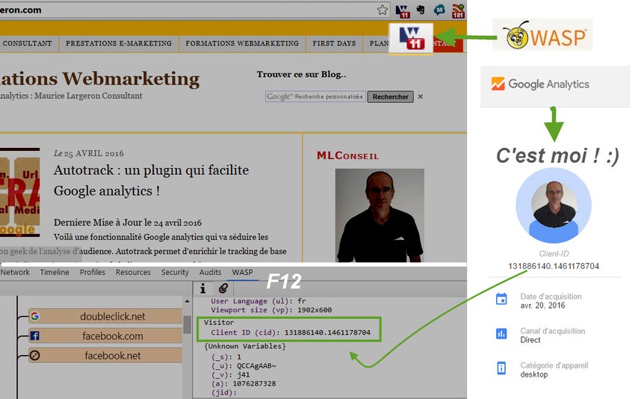Switch to WASP devtools tab
Screen dimensions: 635x399
click(242, 272)
